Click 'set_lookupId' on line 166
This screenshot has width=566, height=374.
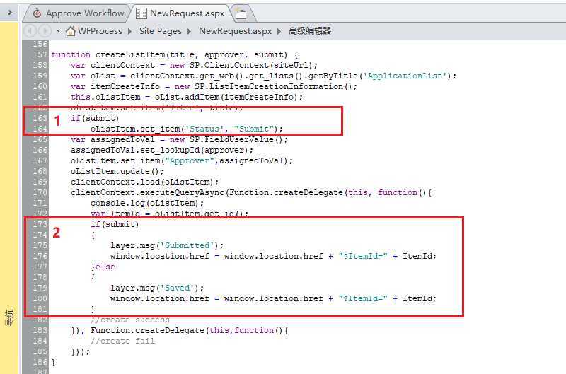170,150
